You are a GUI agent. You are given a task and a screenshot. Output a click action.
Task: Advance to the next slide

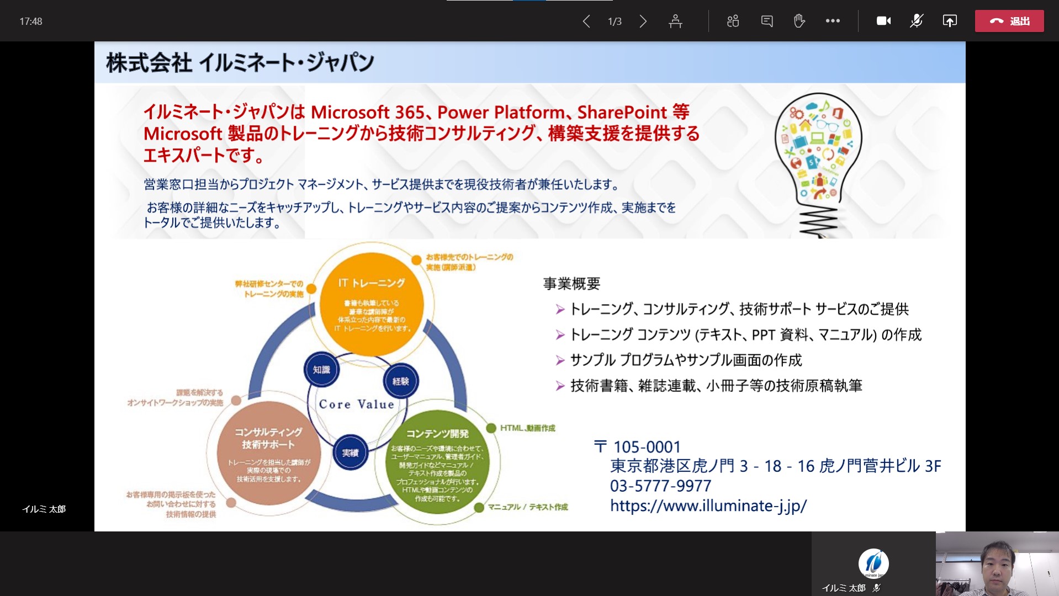point(643,22)
